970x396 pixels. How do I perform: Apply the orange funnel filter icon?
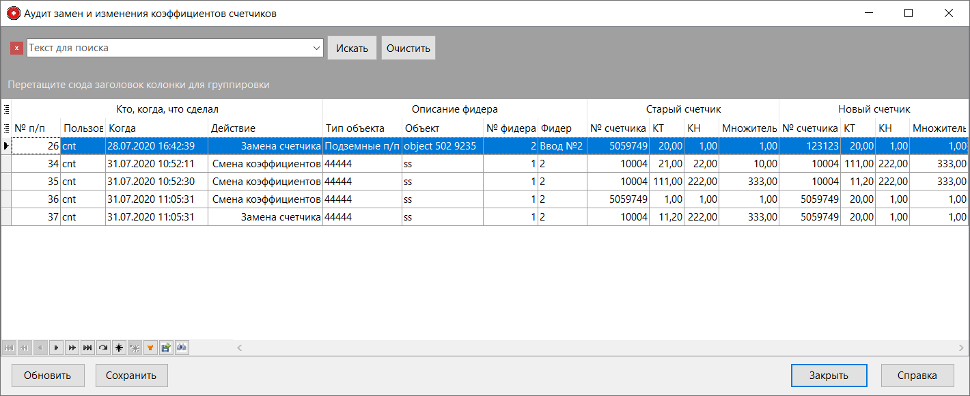point(150,348)
